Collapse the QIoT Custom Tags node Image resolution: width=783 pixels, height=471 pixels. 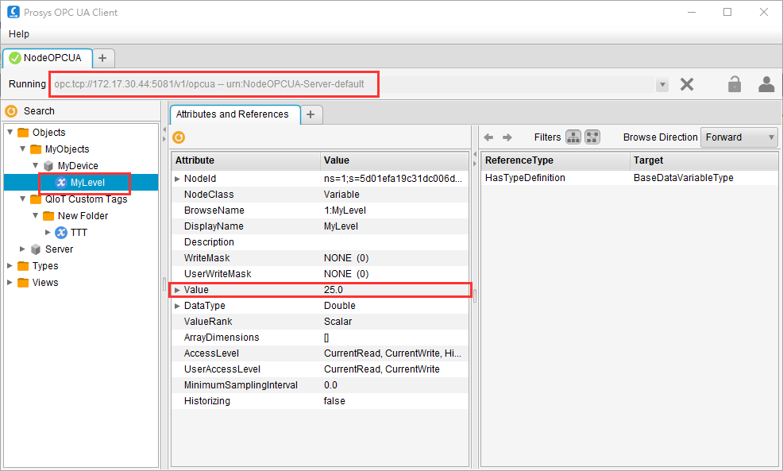click(x=22, y=199)
